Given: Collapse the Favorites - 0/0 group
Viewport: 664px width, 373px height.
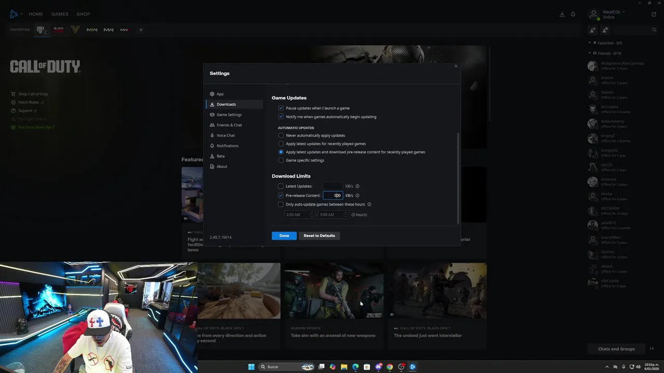Looking at the screenshot, I should click(589, 43).
